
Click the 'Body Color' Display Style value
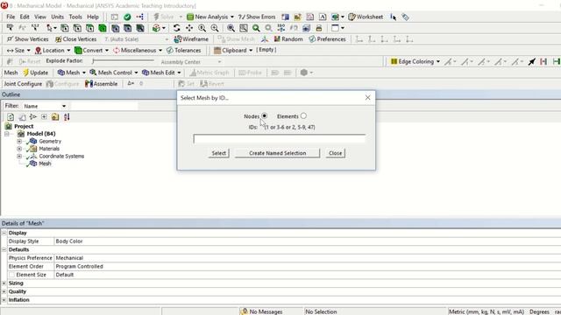pyautogui.click(x=69, y=241)
